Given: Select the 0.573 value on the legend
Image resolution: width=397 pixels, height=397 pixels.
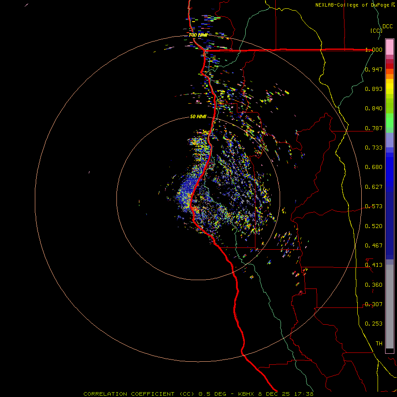Looking at the screenshot, I should tap(374, 206).
